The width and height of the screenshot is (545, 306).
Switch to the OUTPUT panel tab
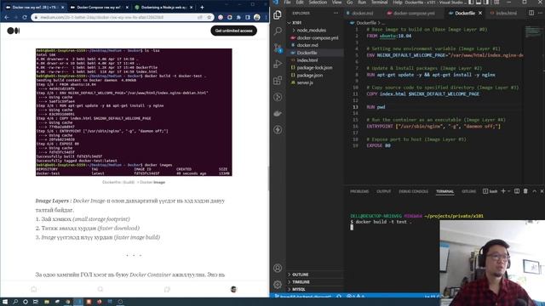coord(384,191)
